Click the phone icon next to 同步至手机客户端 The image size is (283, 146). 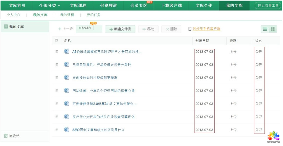click(x=190, y=29)
